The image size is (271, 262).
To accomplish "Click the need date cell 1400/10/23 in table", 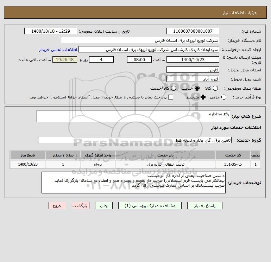I will (28, 164).
